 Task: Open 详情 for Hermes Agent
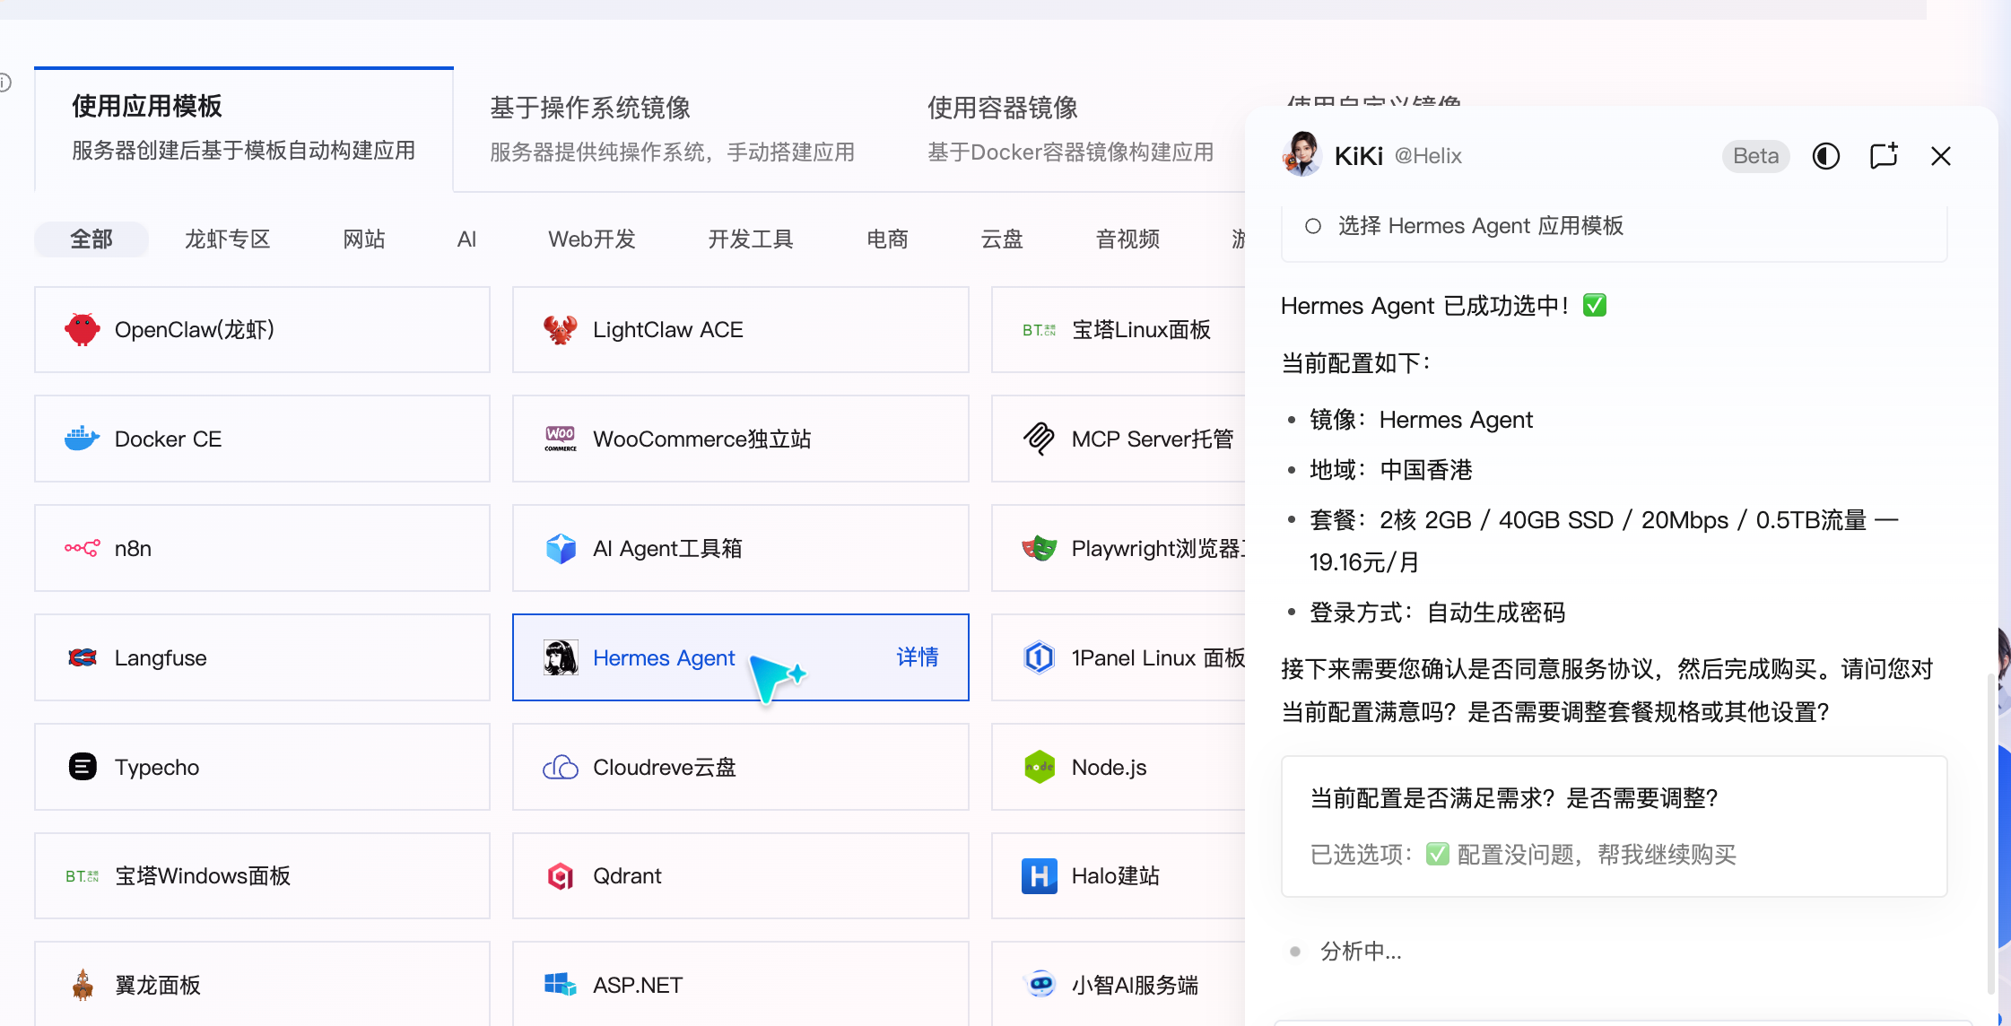point(918,657)
